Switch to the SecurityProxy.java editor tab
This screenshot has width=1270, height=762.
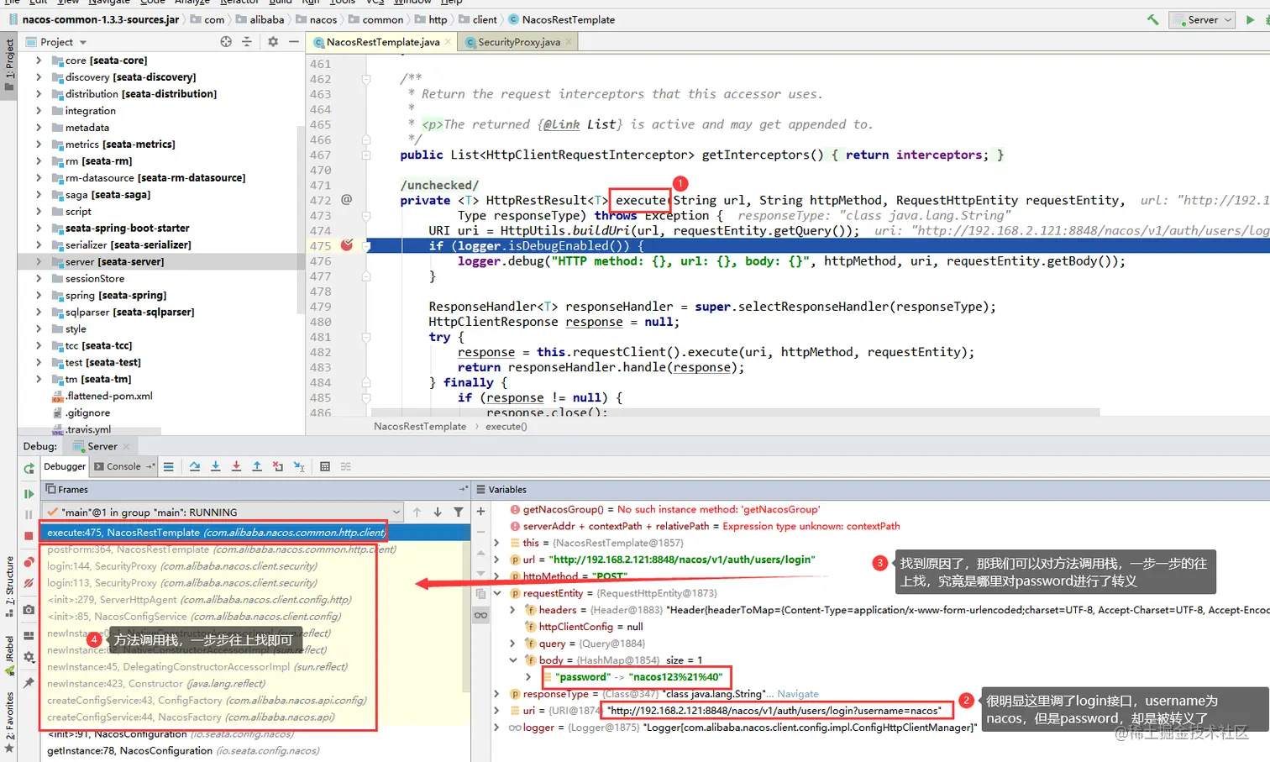[518, 42]
